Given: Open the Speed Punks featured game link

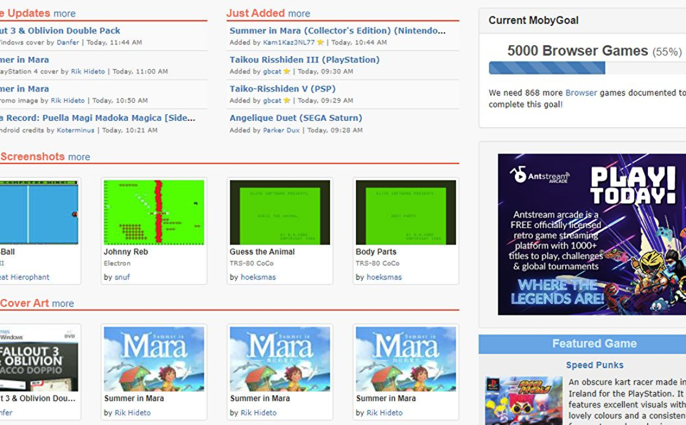Looking at the screenshot, I should tap(595, 365).
